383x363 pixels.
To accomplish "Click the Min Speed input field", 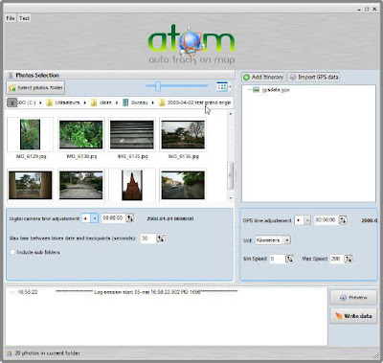I will [x=277, y=259].
